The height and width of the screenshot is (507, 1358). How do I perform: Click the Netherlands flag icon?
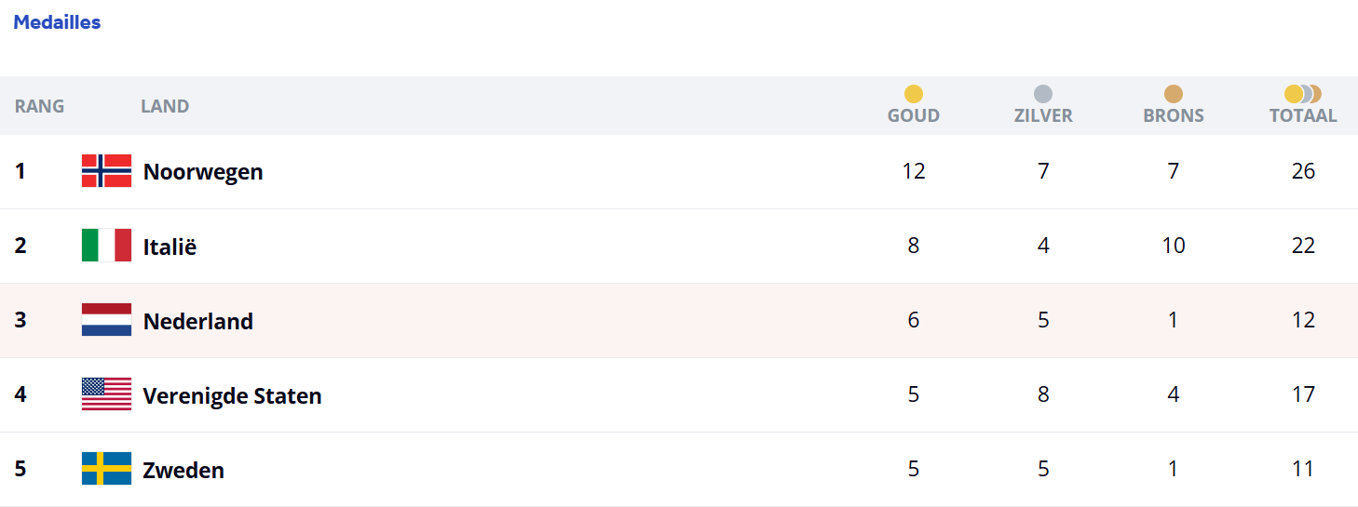[x=106, y=320]
